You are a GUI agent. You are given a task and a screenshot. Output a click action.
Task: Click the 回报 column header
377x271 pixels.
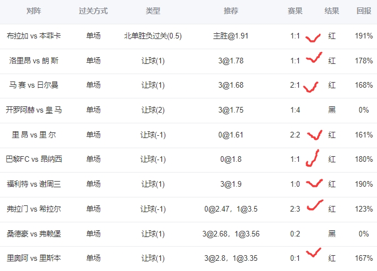(x=364, y=11)
